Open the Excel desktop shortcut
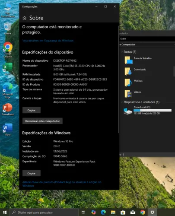 coord(8,69)
